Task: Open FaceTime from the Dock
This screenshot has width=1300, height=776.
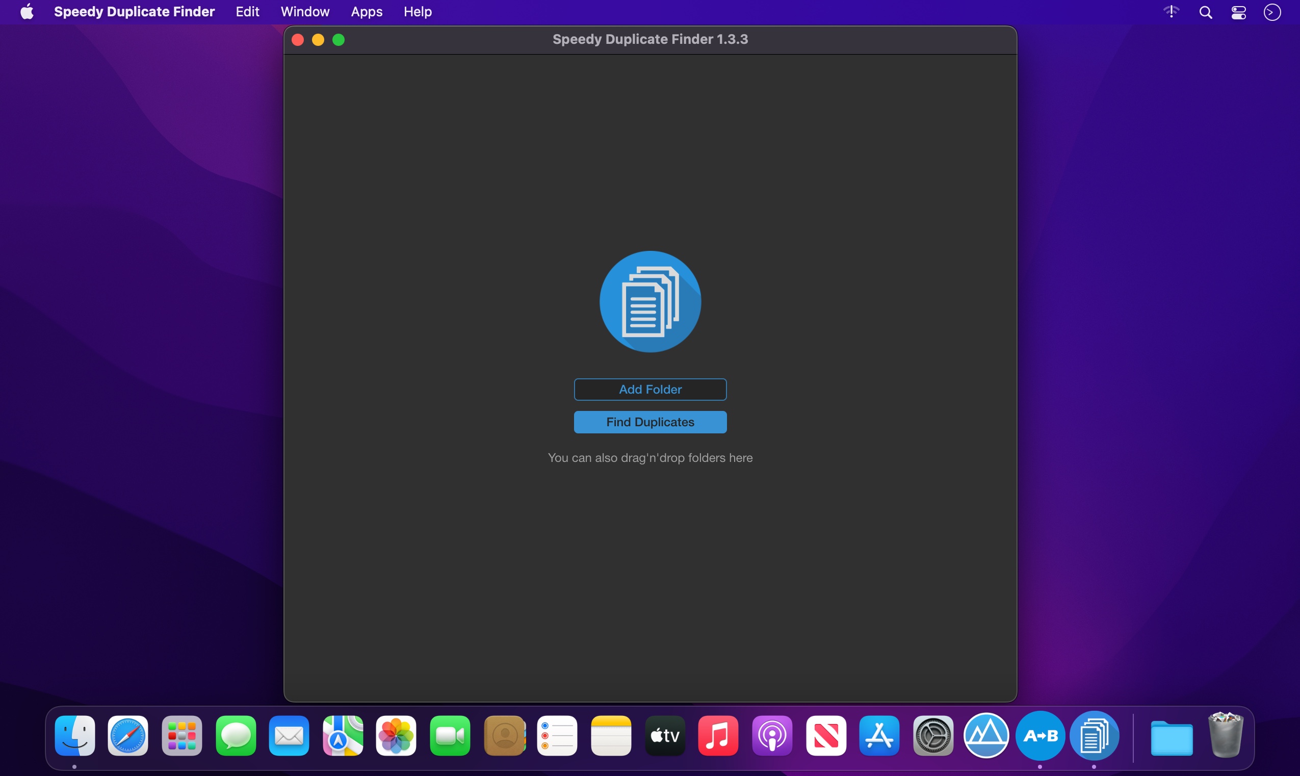Action: (450, 736)
